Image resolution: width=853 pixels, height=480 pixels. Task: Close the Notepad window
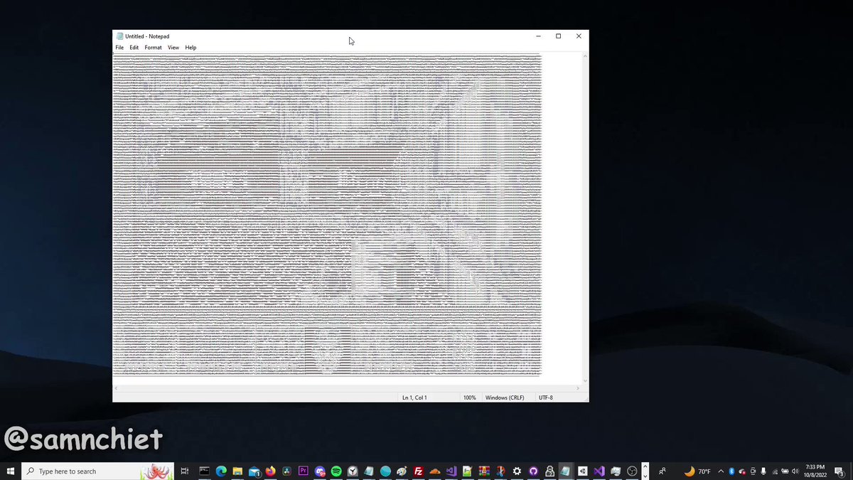579,36
